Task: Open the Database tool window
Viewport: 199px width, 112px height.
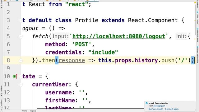Action: point(197,5)
